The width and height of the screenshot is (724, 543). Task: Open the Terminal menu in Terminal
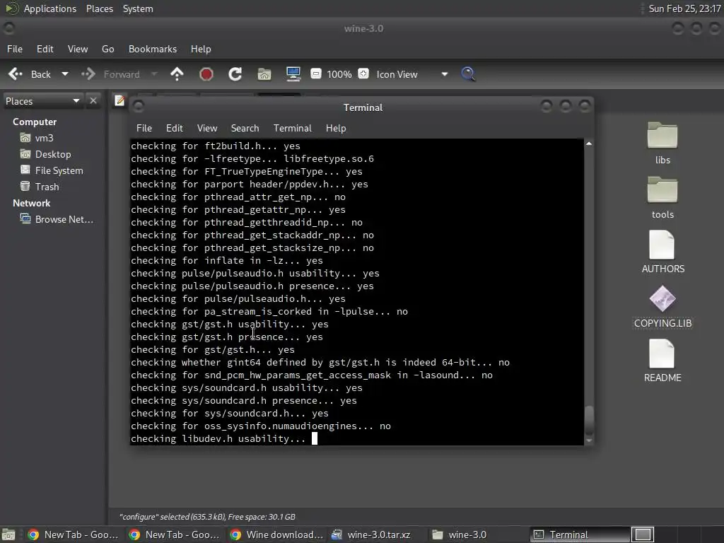click(292, 129)
